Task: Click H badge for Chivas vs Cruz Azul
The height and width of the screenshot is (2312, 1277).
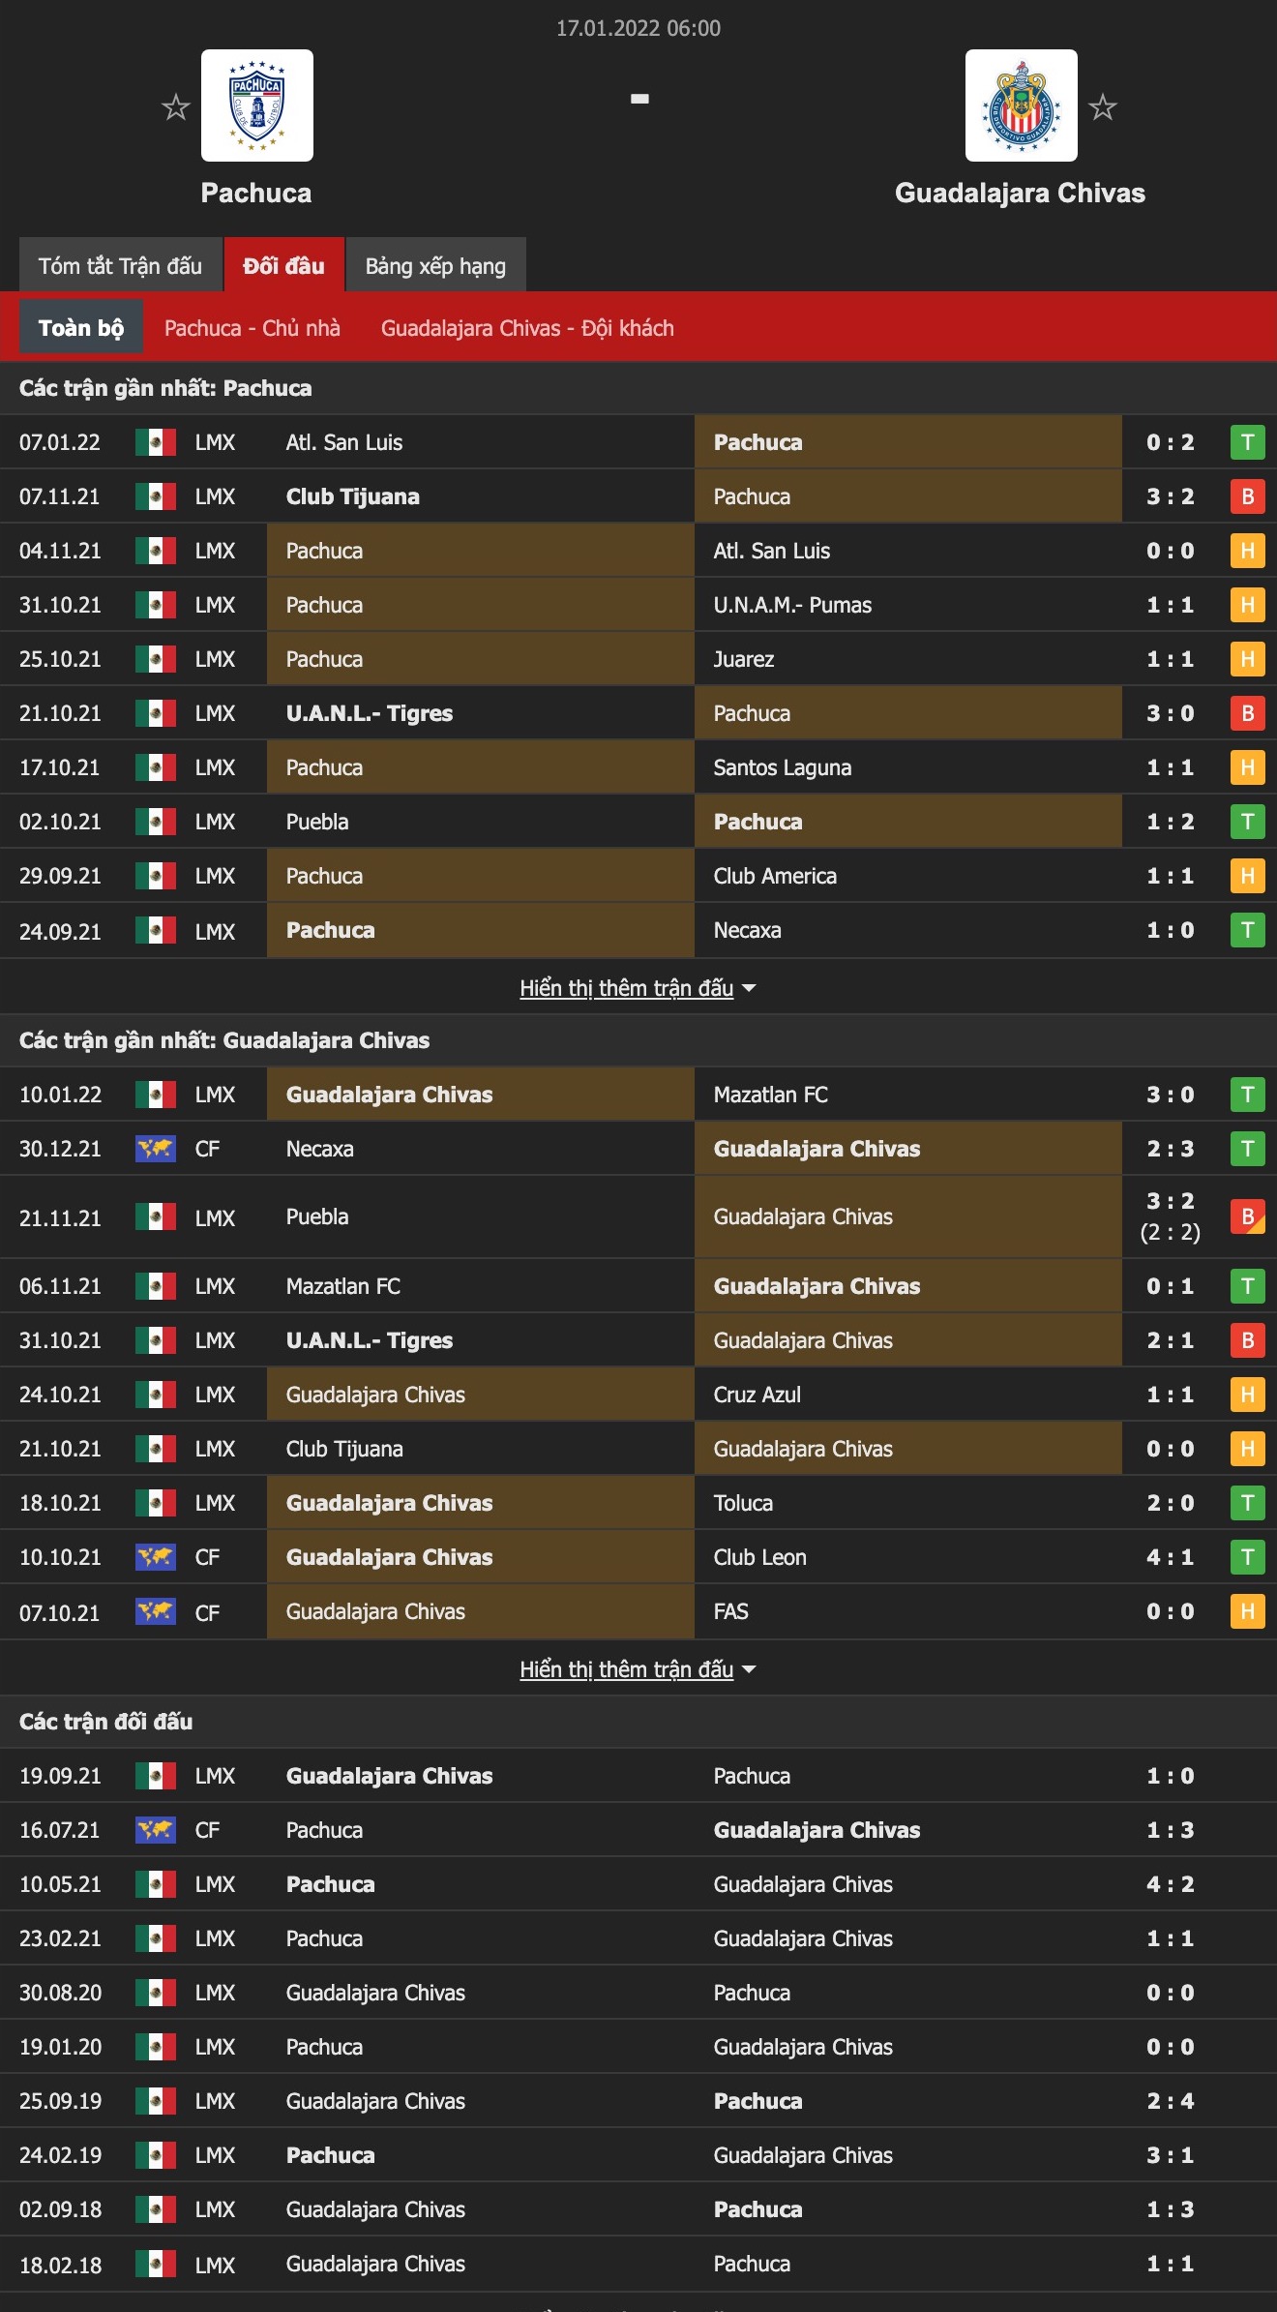Action: [1248, 1395]
